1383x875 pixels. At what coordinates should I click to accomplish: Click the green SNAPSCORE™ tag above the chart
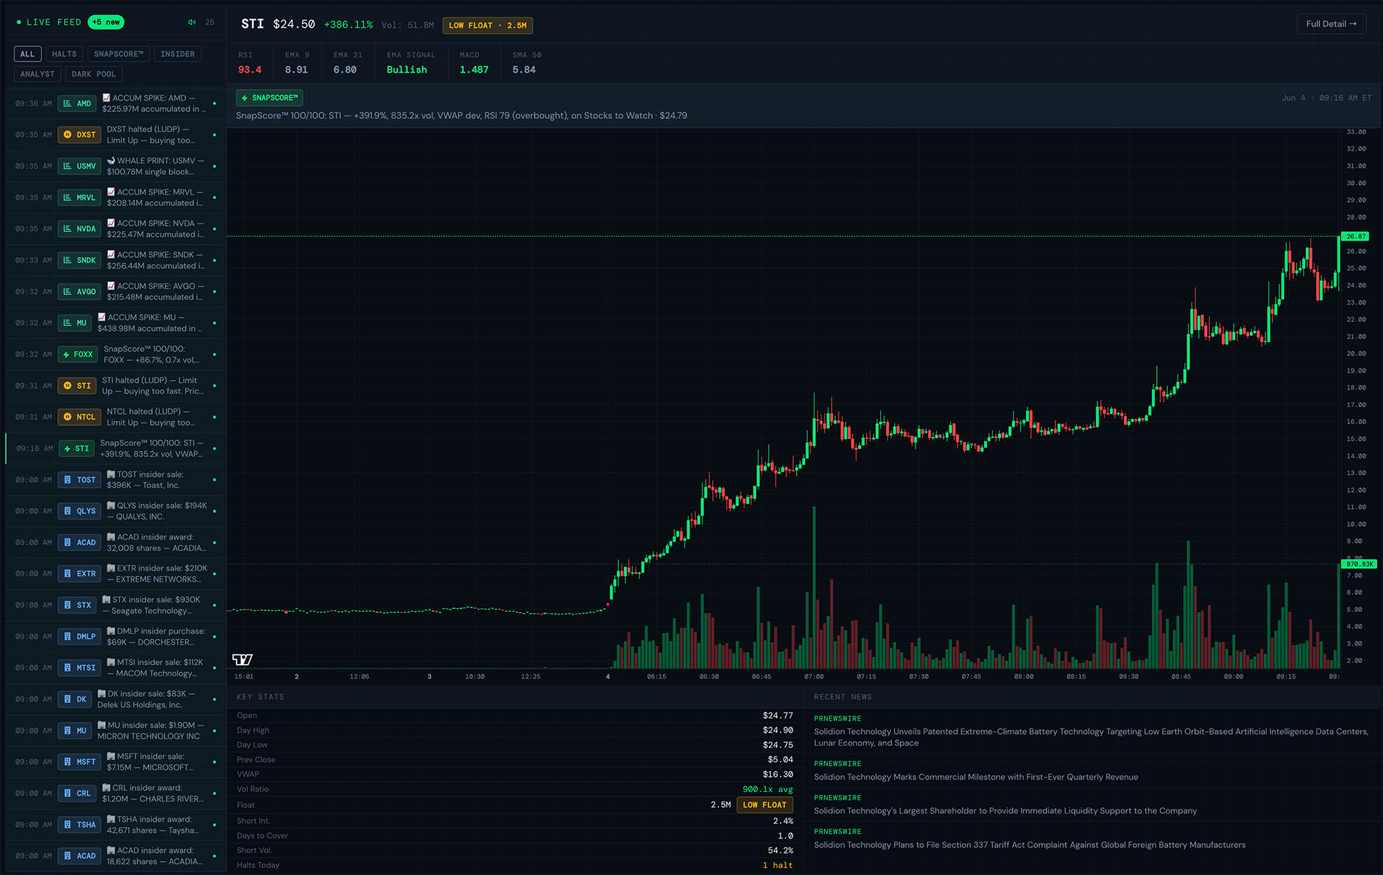click(270, 98)
